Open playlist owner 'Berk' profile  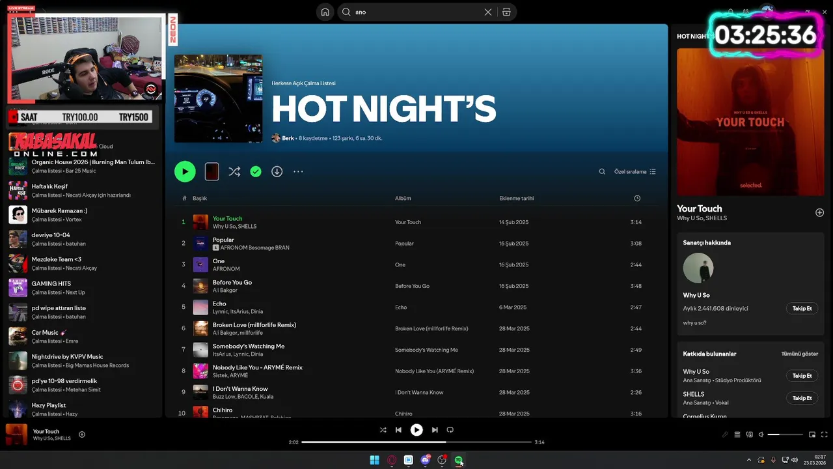(288, 138)
